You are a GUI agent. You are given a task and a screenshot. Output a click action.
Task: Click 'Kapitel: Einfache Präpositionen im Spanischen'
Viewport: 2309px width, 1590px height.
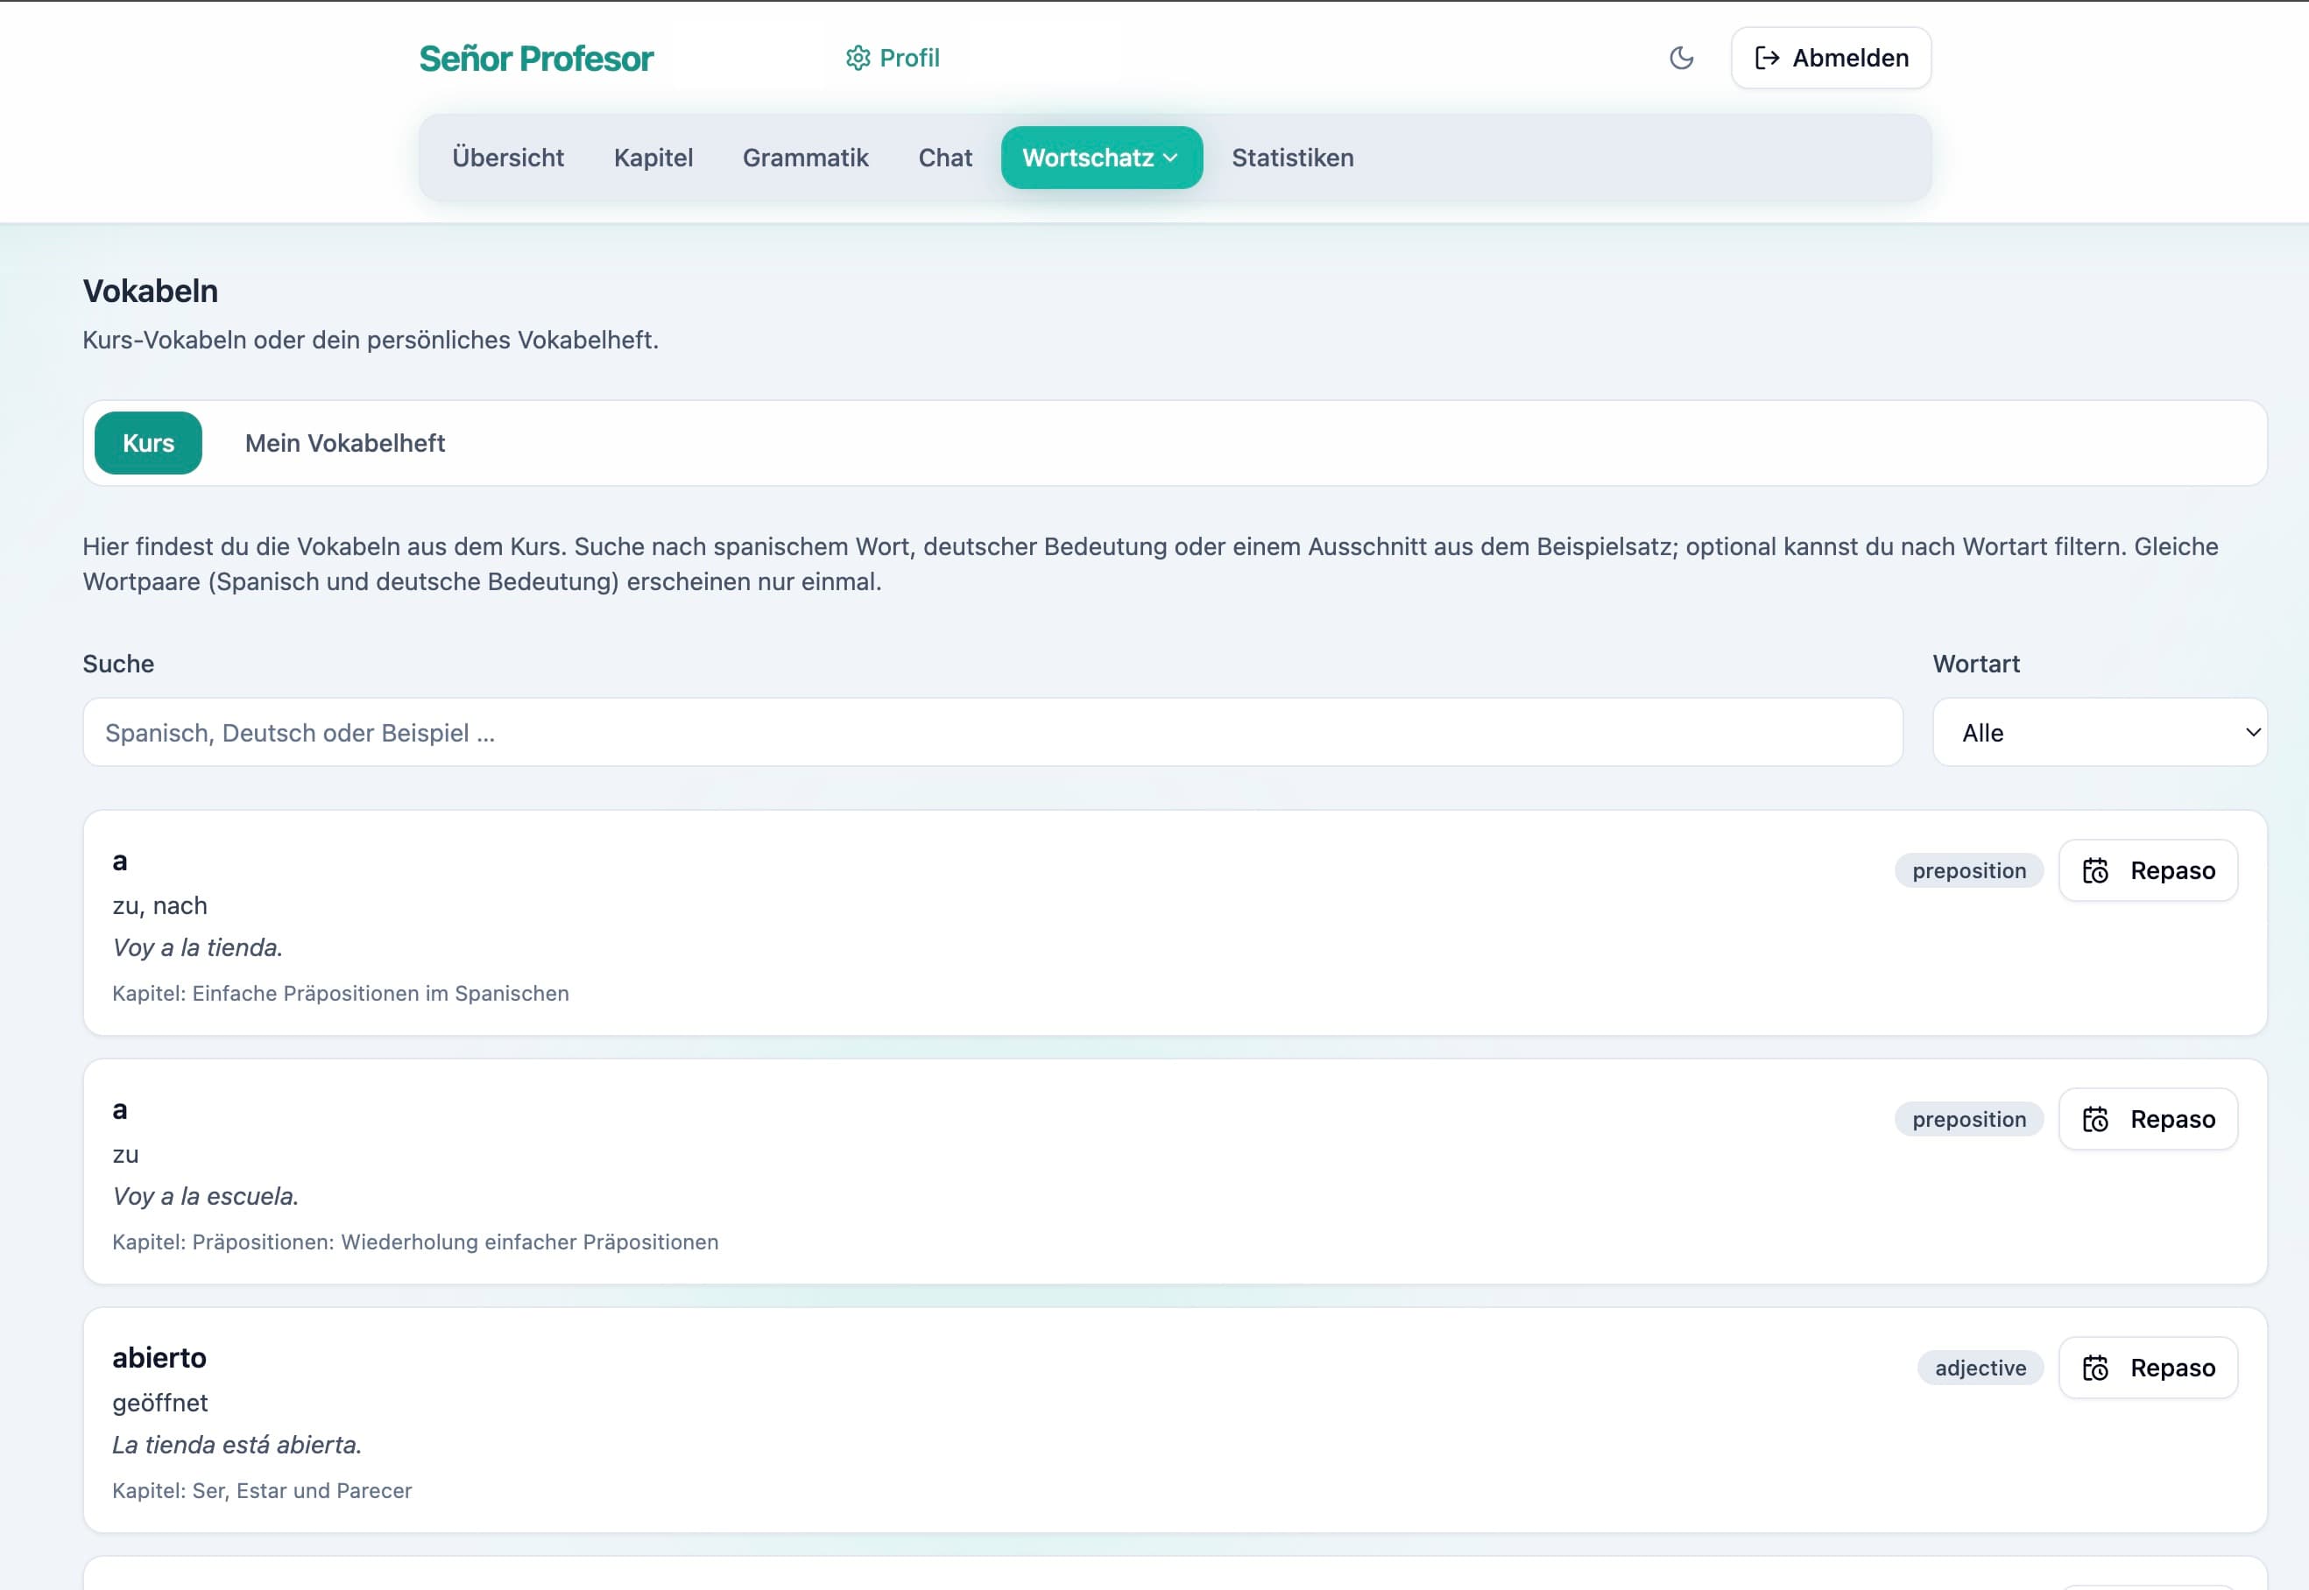[341, 993]
